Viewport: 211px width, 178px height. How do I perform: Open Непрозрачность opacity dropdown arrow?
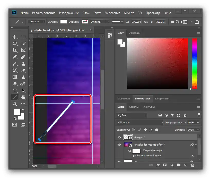198,122
